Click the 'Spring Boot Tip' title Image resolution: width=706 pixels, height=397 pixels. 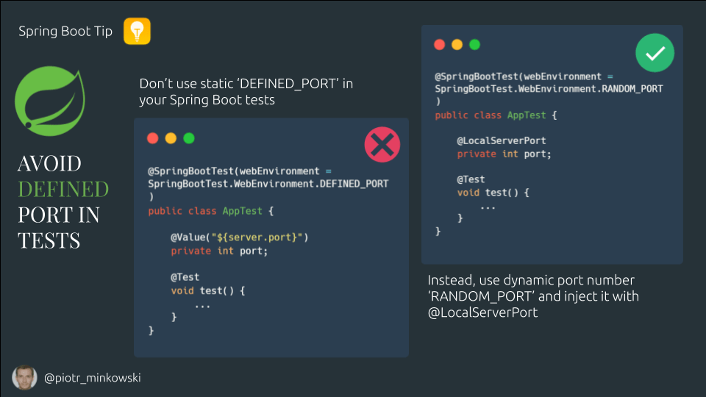click(x=65, y=31)
